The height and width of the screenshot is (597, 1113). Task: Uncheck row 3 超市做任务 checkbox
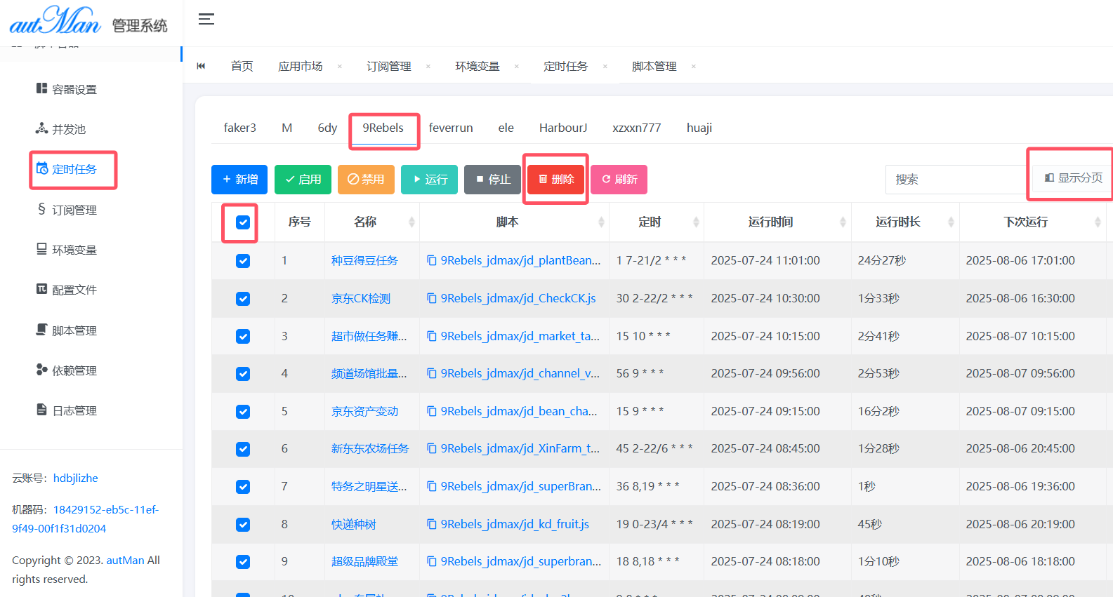tap(243, 337)
